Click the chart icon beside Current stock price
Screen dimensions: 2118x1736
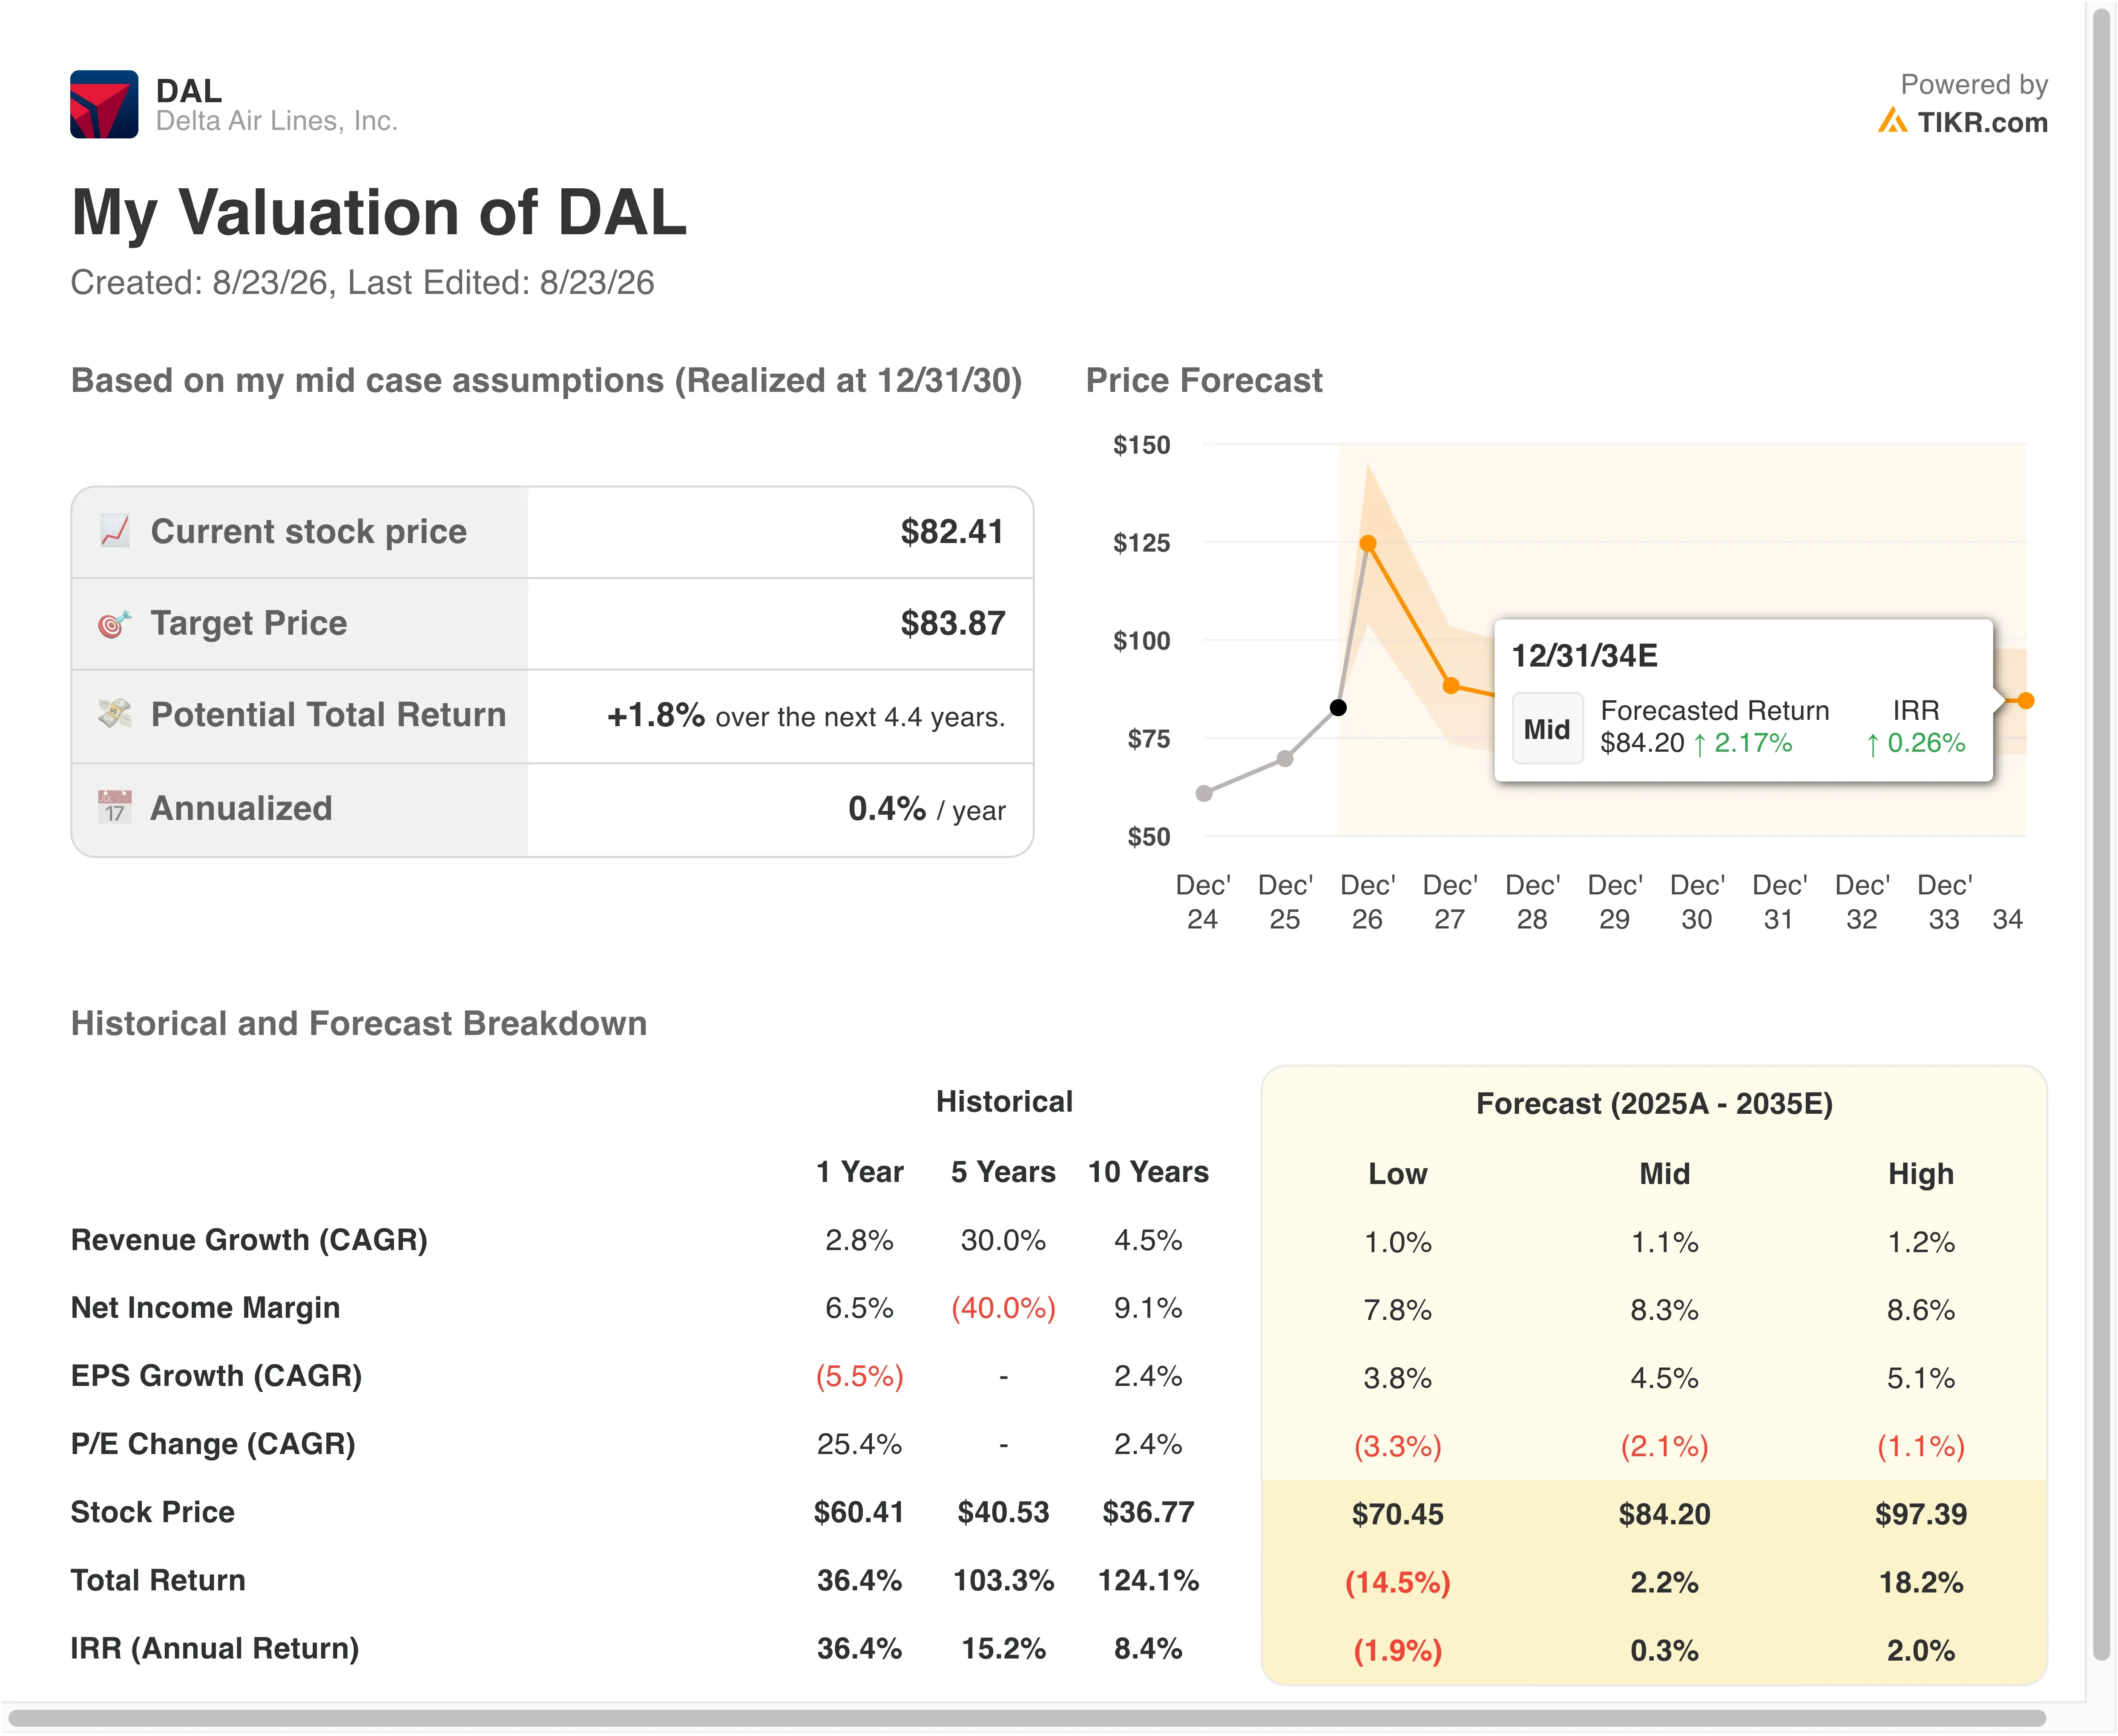click(x=115, y=531)
